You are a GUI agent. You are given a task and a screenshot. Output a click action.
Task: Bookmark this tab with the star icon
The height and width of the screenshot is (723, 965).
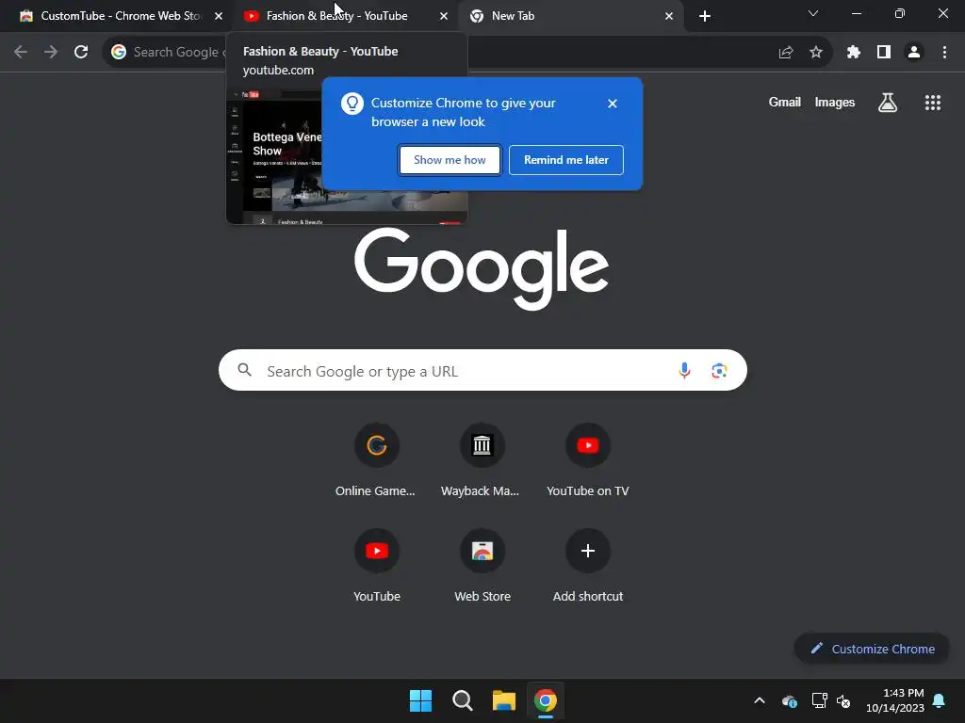[816, 53]
